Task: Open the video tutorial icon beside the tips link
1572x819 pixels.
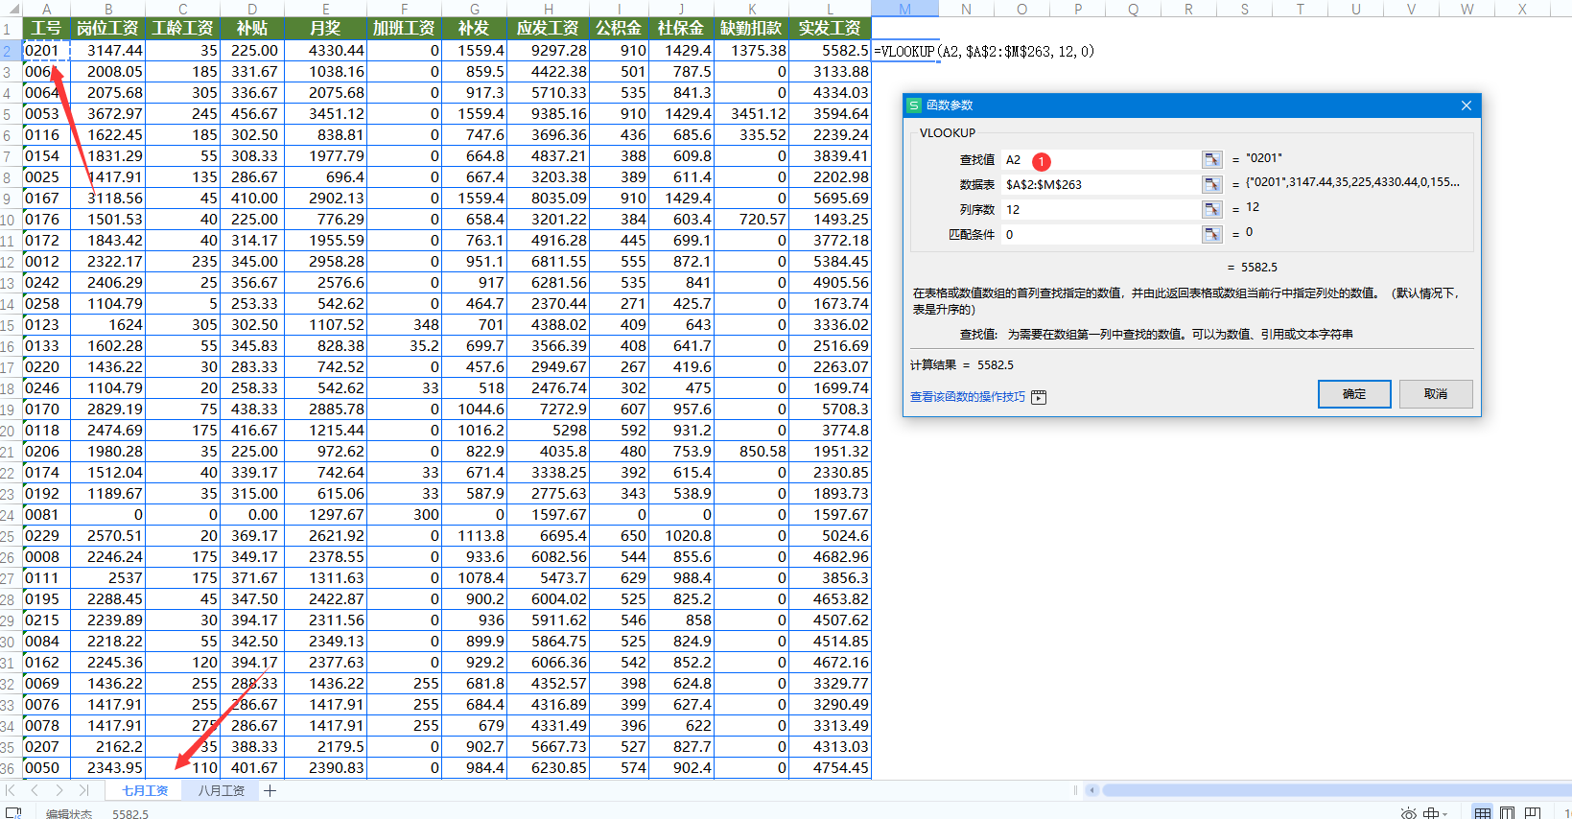Action: (1039, 397)
